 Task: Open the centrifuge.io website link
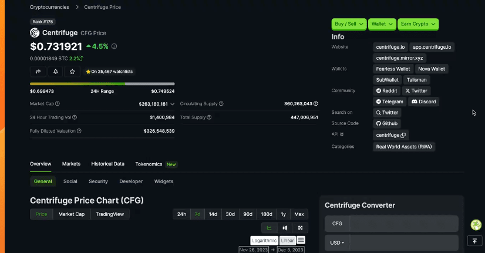(x=390, y=47)
